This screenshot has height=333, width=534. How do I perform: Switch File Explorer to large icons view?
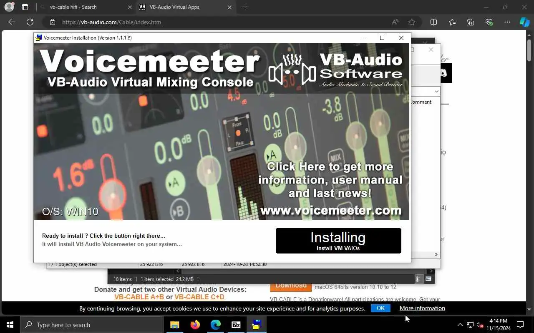tap(428, 279)
